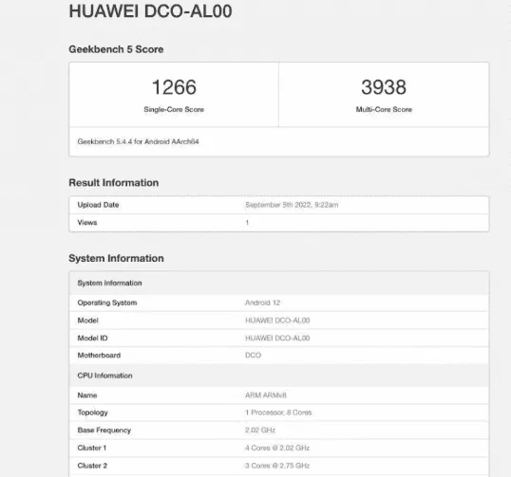This screenshot has width=511, height=477.
Task: Select the Multi-Core Score label
Action: (384, 109)
